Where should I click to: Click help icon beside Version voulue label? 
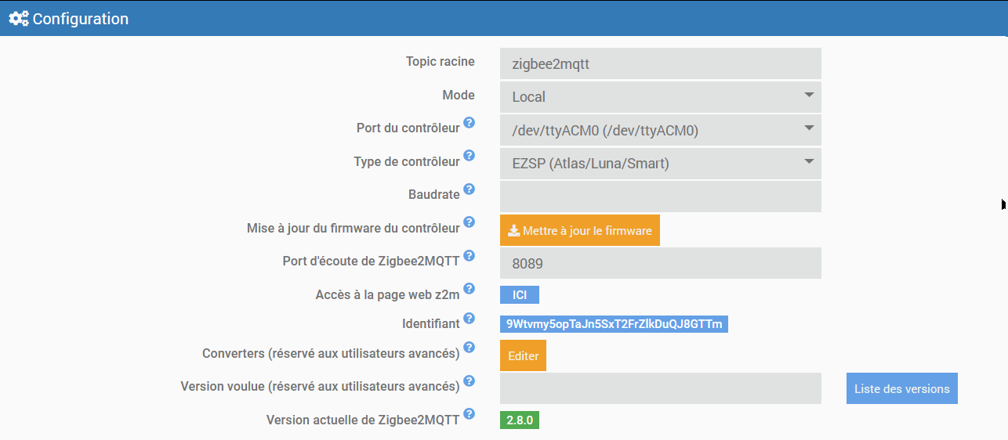(469, 380)
